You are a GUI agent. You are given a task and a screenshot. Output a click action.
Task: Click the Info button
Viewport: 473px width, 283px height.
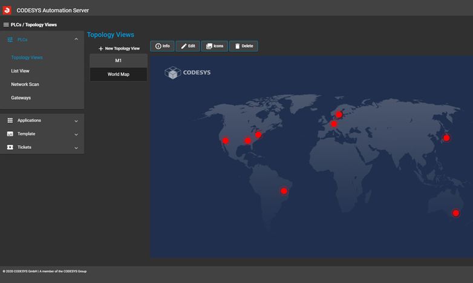click(x=162, y=46)
